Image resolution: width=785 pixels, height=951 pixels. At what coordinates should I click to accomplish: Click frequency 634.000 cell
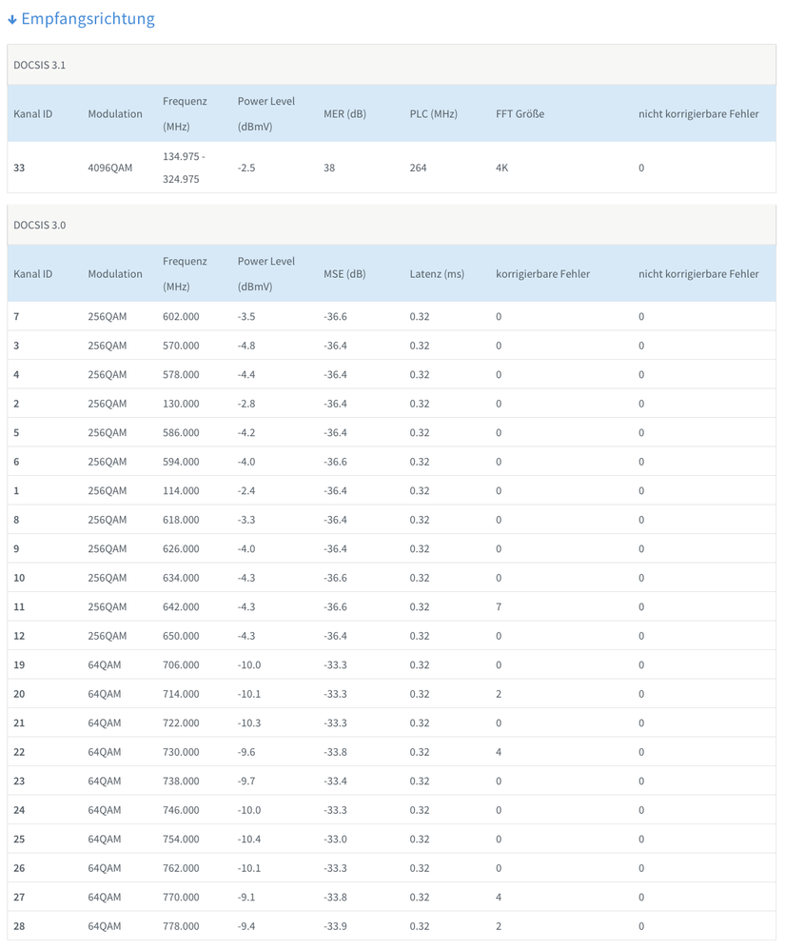coord(181,578)
